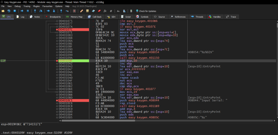
Task: Open the Debug menu
Action: tap(18, 6)
